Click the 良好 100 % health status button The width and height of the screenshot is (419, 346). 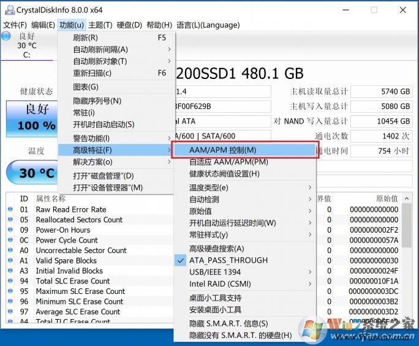[32, 119]
